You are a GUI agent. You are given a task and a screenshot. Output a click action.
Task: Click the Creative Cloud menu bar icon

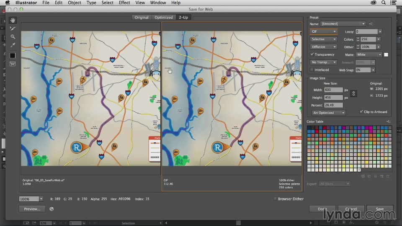coord(374,3)
